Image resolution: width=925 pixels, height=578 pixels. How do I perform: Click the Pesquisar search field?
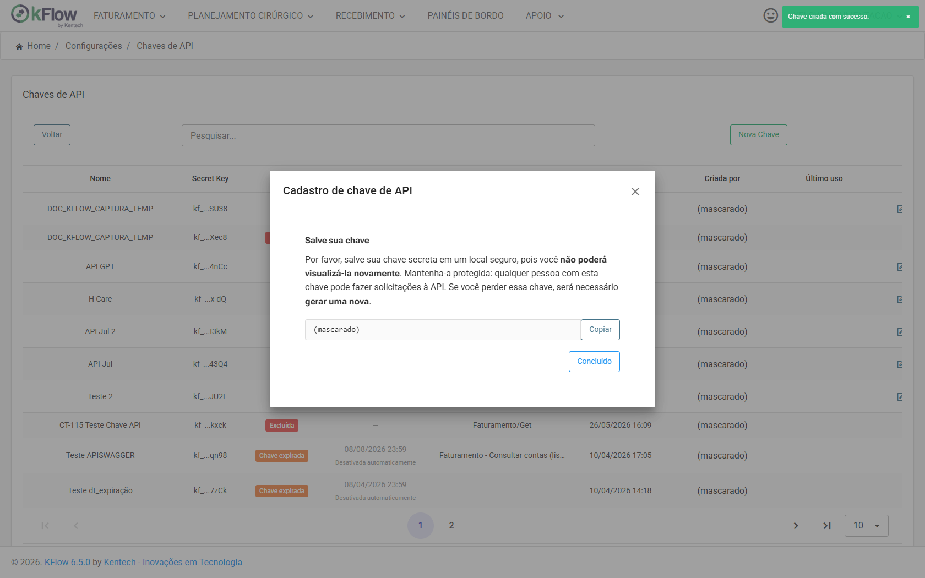388,135
